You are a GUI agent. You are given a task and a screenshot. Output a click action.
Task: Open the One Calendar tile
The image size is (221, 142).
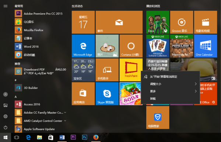tap(206, 46)
